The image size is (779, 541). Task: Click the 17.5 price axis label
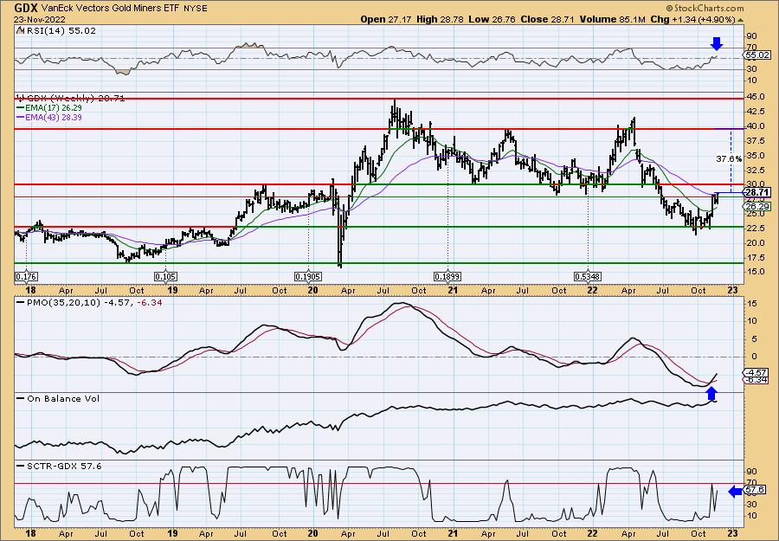click(754, 258)
